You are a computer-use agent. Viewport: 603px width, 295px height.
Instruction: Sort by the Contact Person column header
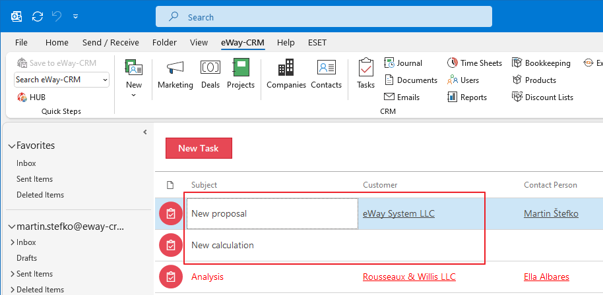(x=550, y=185)
